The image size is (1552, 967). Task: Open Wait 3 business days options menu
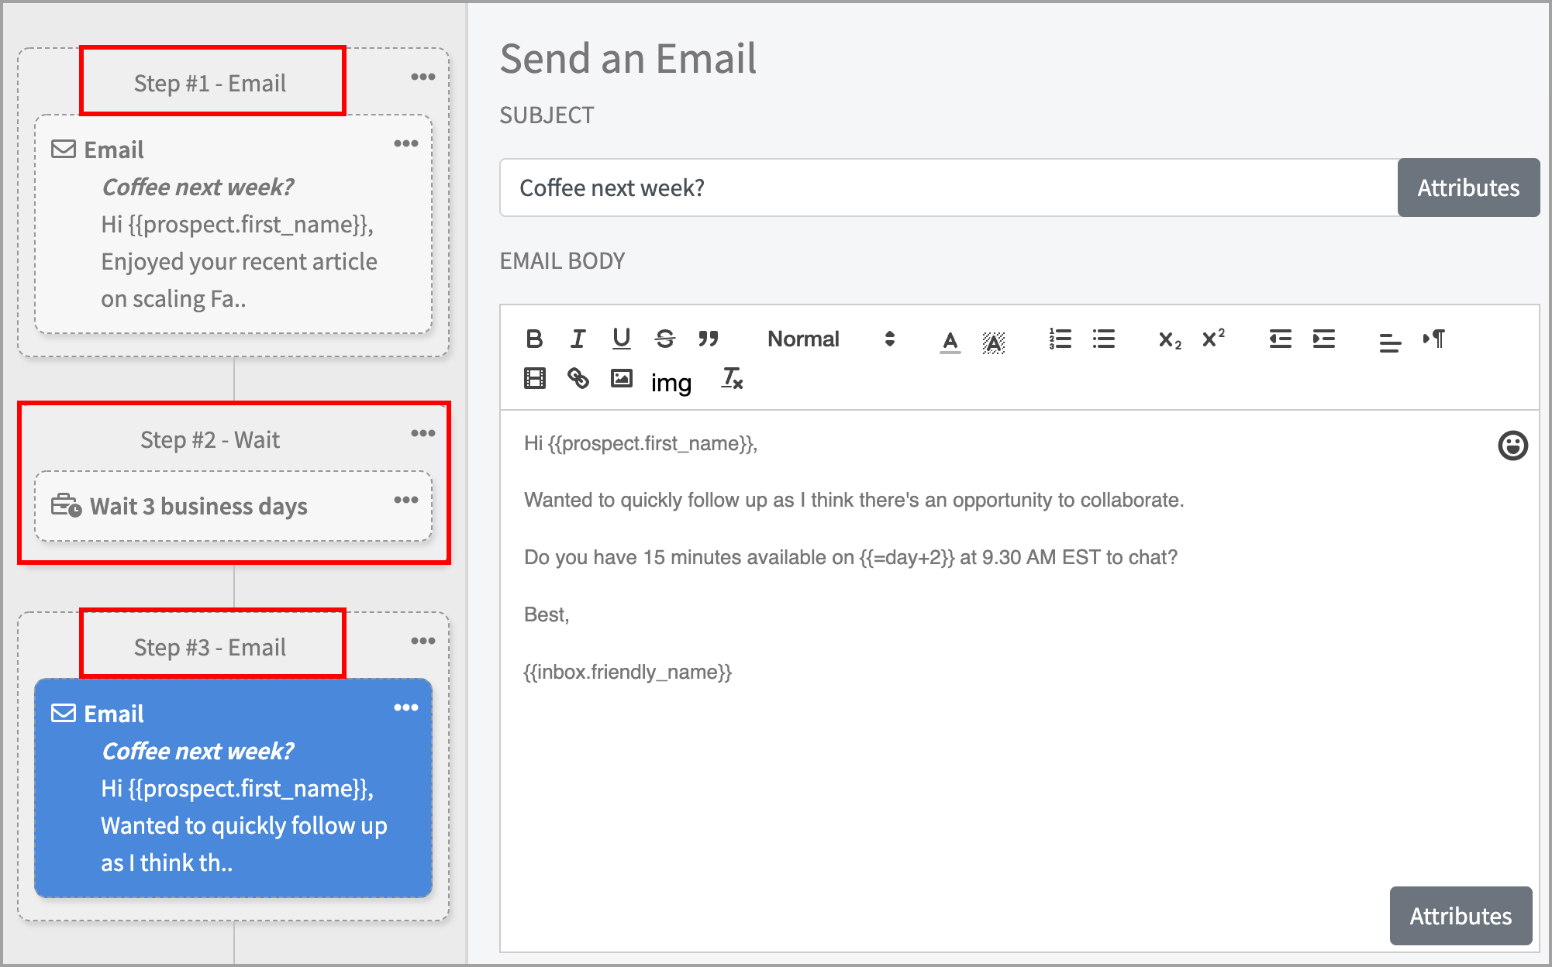coord(405,500)
